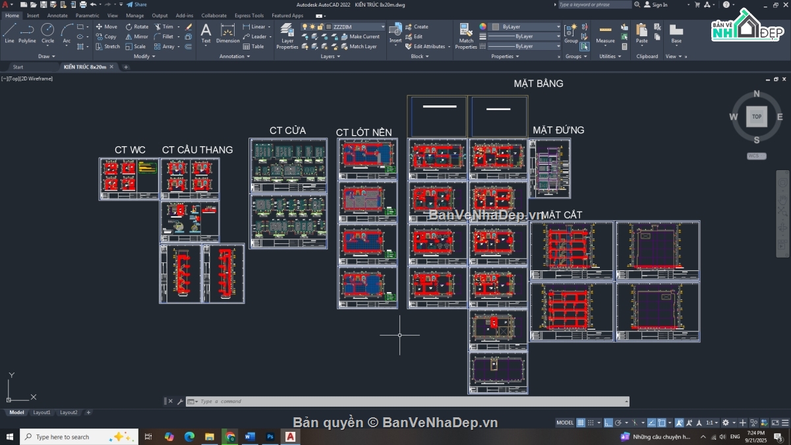The height and width of the screenshot is (445, 791).
Task: Click the Polyline tool
Action: pos(27,32)
